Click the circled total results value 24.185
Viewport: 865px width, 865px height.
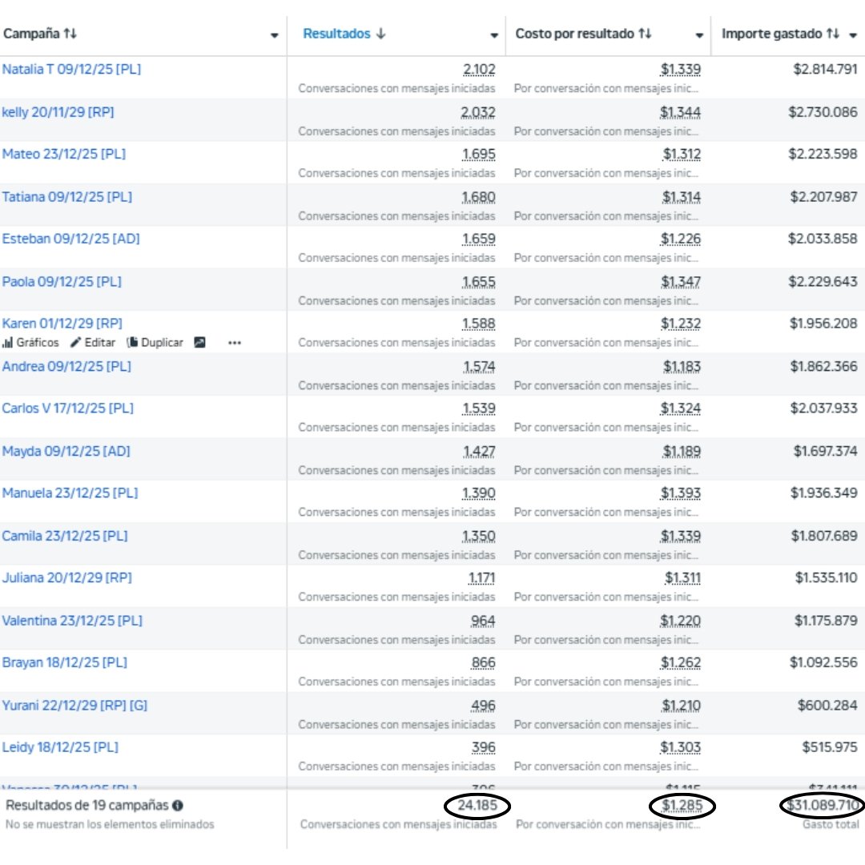click(x=477, y=806)
